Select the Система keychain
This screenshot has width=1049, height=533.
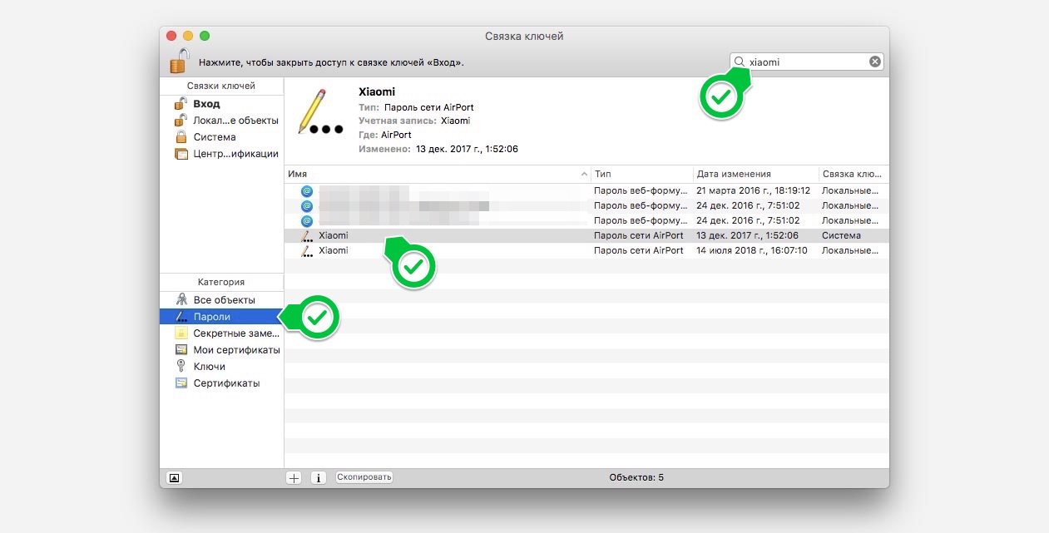214,137
